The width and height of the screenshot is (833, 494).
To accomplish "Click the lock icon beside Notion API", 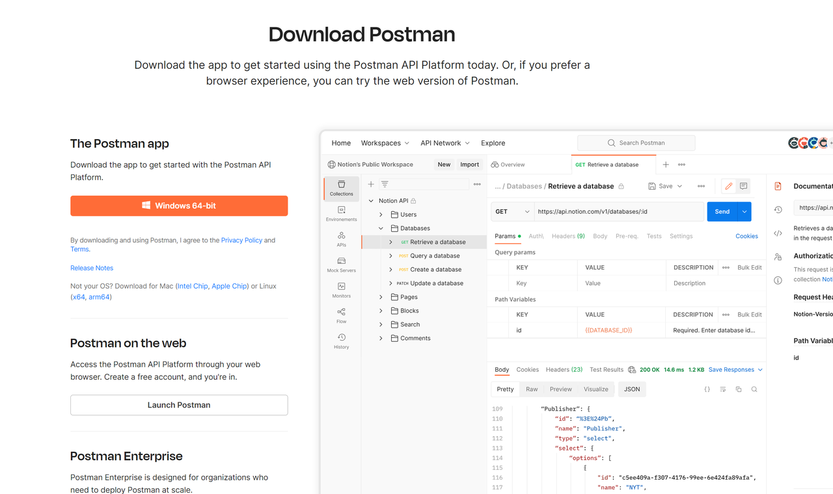I will (413, 201).
